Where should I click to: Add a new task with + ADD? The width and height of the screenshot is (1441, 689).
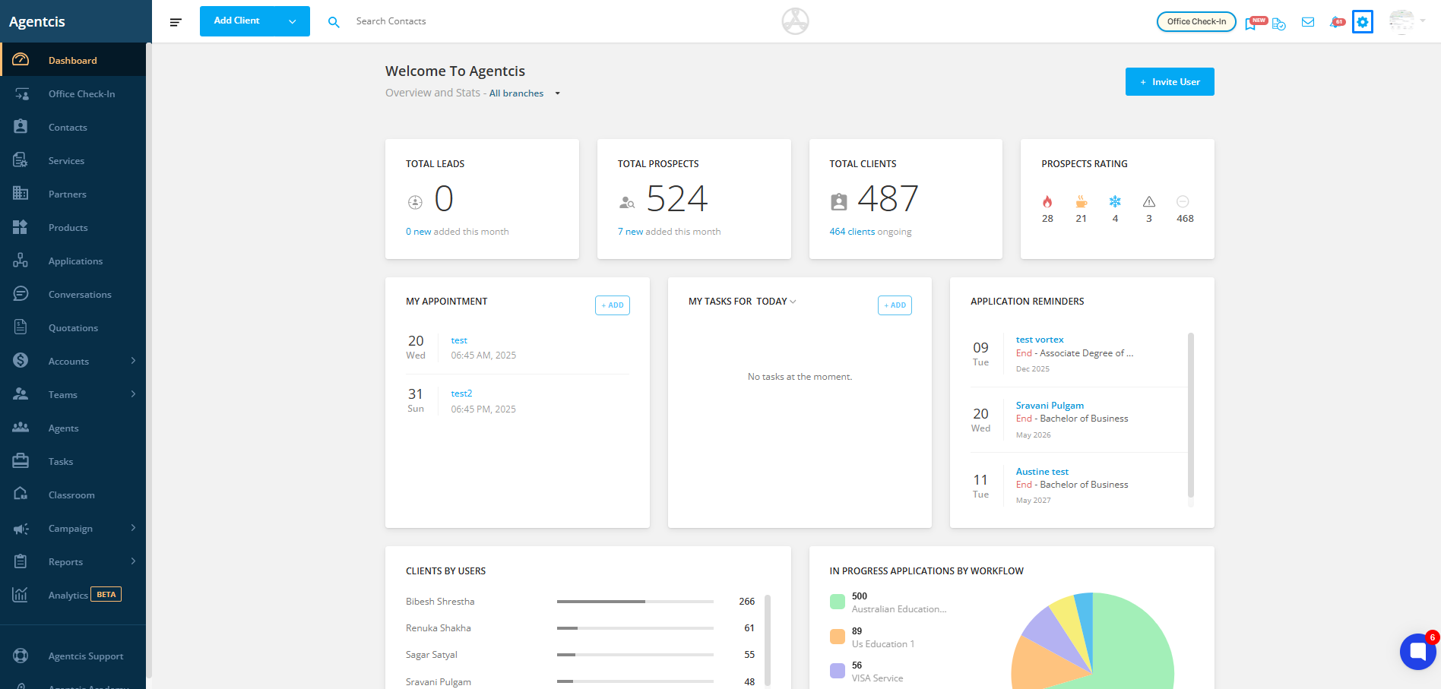895,305
